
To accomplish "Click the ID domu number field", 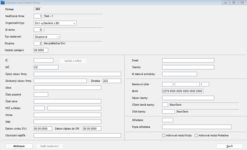I will (x=38, y=30).
